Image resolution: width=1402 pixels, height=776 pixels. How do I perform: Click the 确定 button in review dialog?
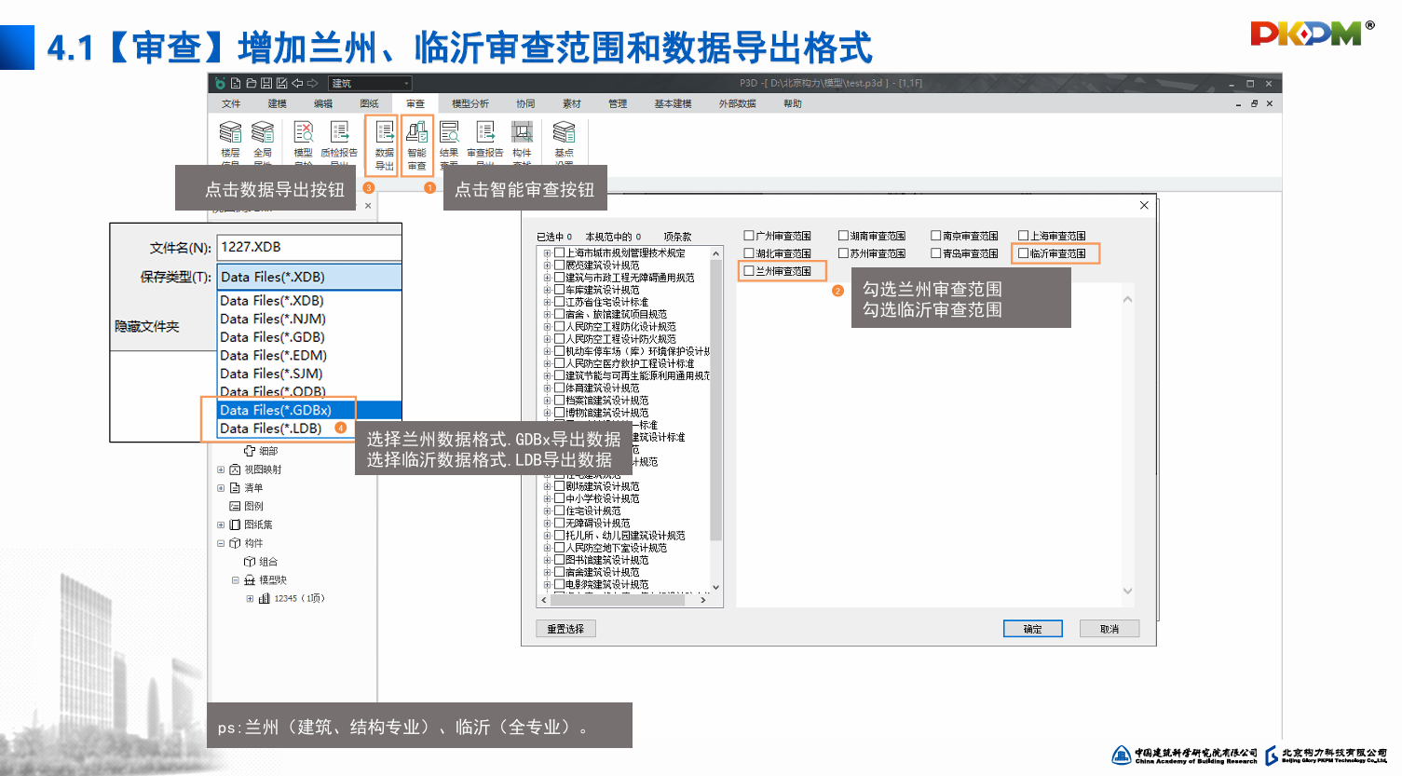click(1033, 629)
